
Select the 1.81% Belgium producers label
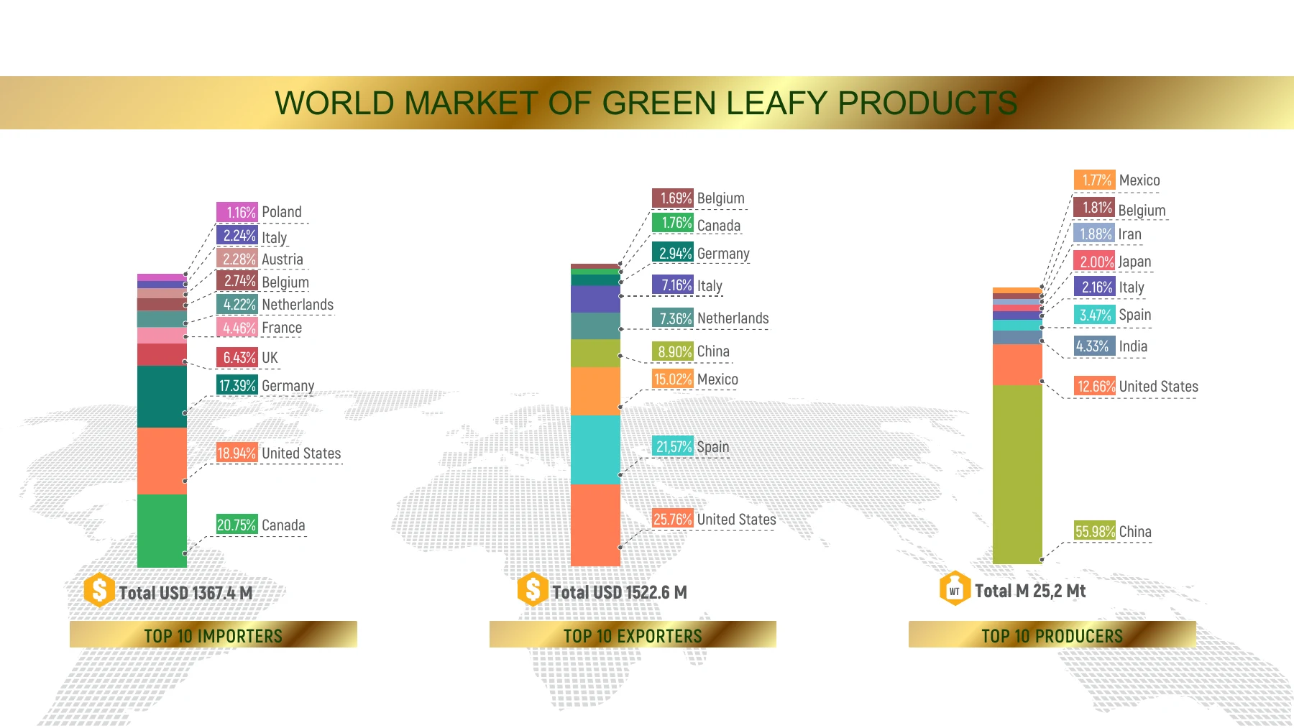(1120, 208)
